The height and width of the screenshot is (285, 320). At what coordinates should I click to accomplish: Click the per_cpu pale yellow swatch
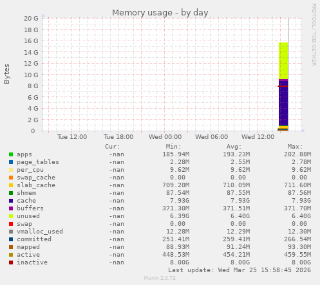[11, 170]
